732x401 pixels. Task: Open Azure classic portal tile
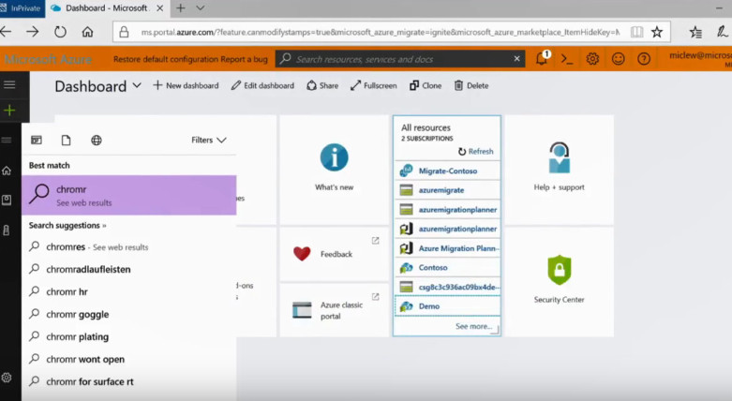tap(335, 310)
